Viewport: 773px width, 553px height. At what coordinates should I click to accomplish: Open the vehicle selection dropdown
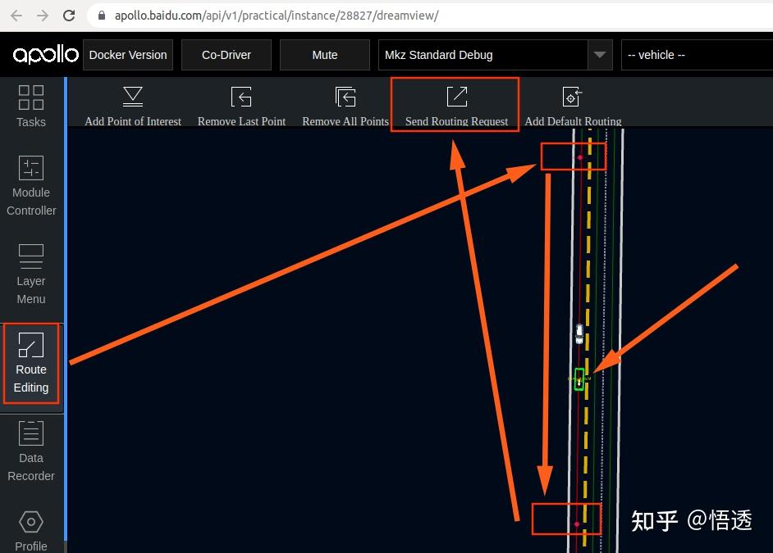pos(697,55)
